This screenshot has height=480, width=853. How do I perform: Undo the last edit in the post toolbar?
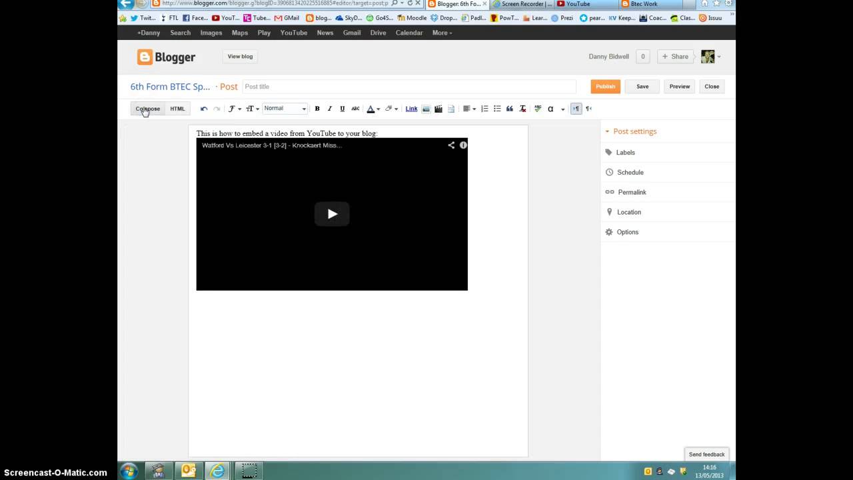pos(204,109)
